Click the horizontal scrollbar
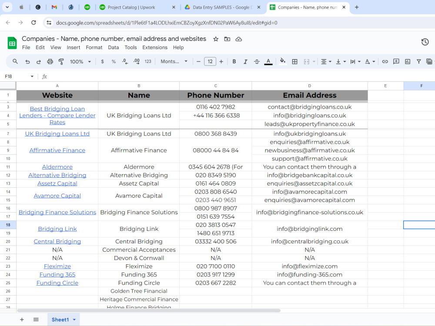 pos(149,310)
